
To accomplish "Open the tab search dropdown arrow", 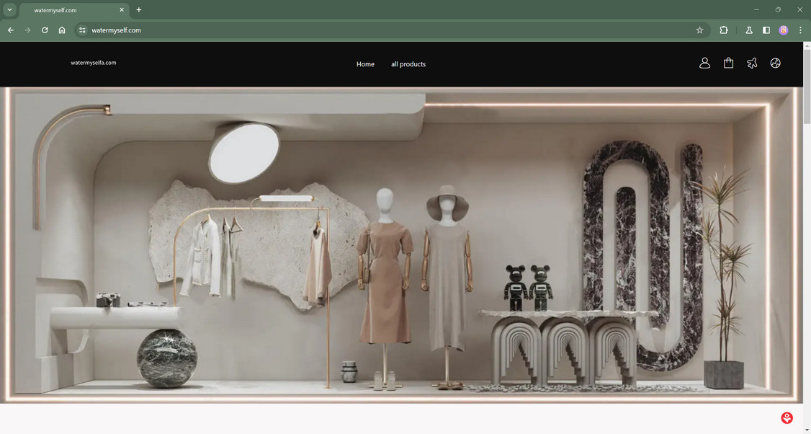I will [x=9, y=10].
